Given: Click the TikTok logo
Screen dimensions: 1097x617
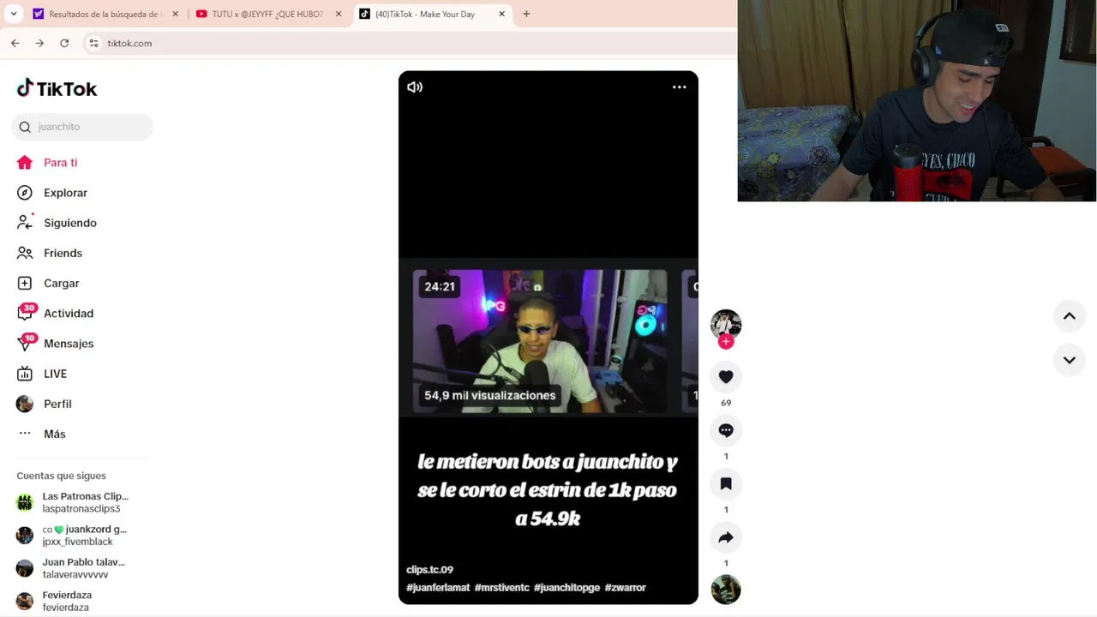Looking at the screenshot, I should (57, 88).
